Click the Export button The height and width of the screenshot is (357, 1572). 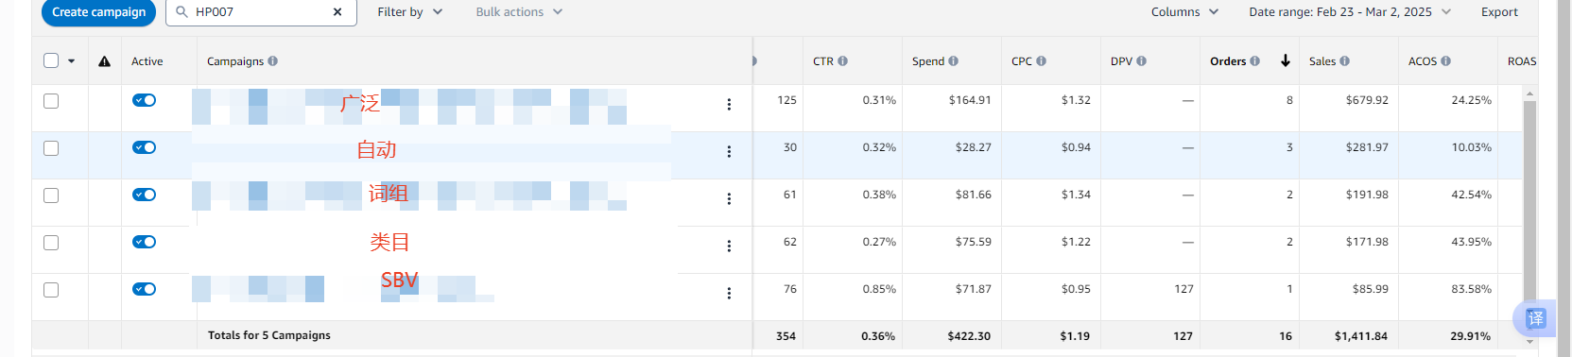[x=1499, y=12]
